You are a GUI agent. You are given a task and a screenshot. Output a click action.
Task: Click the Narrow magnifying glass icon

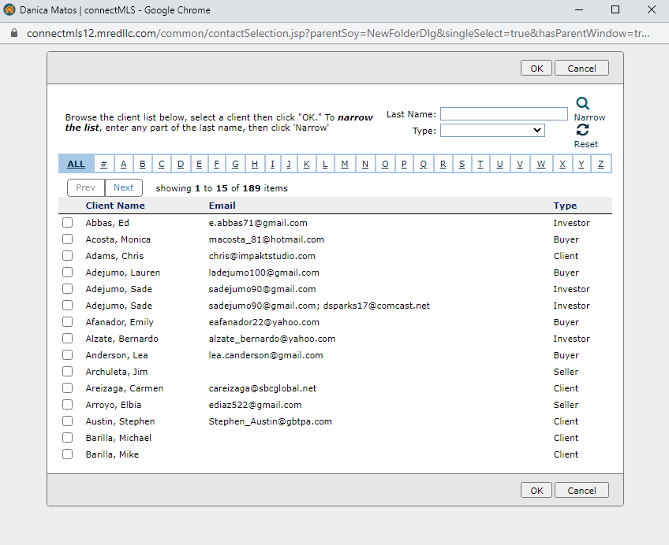583,103
